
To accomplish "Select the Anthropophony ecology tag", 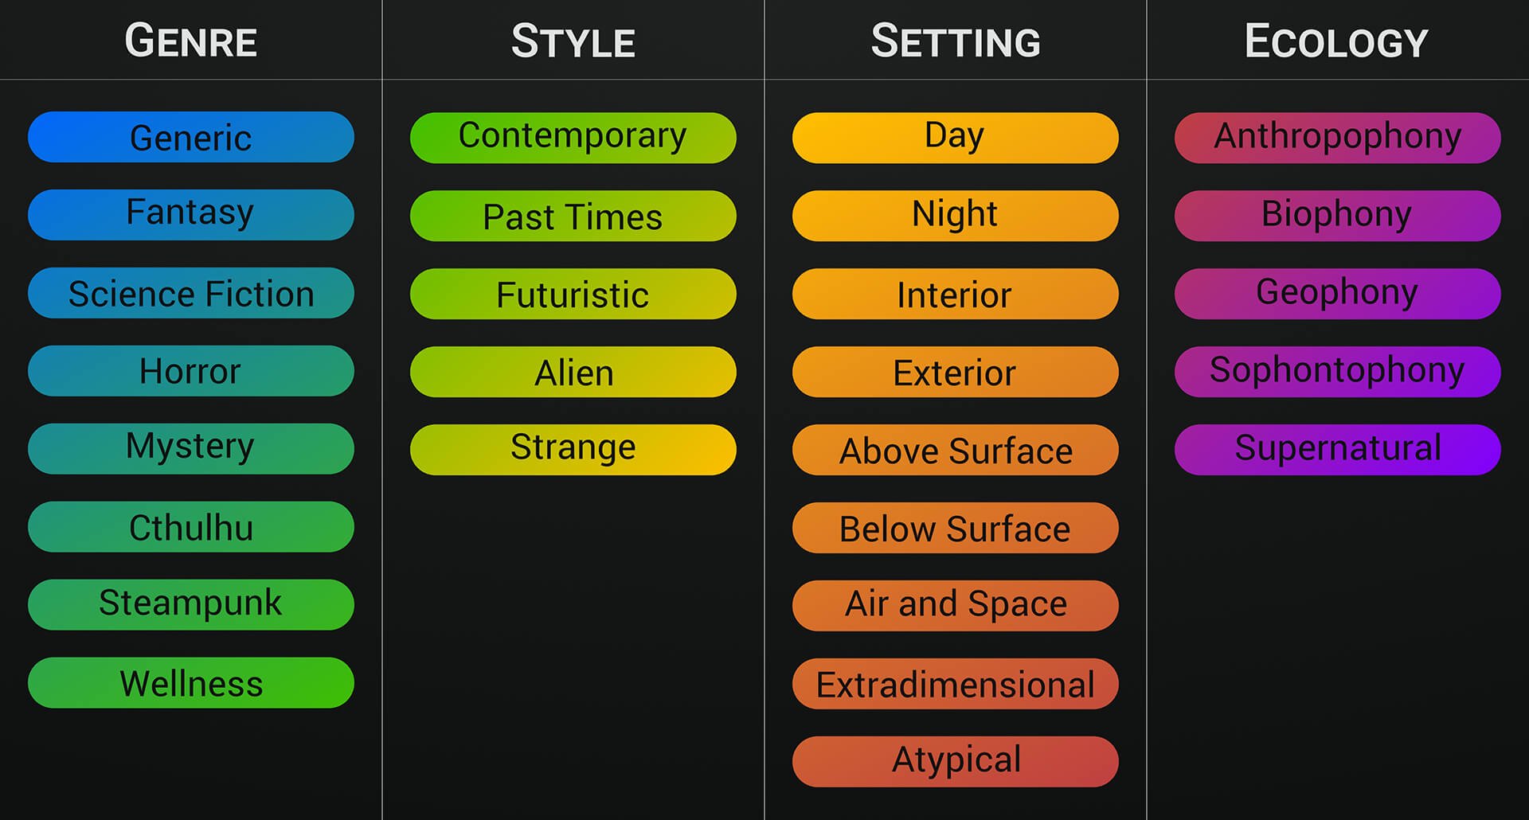I will 1338,138.
